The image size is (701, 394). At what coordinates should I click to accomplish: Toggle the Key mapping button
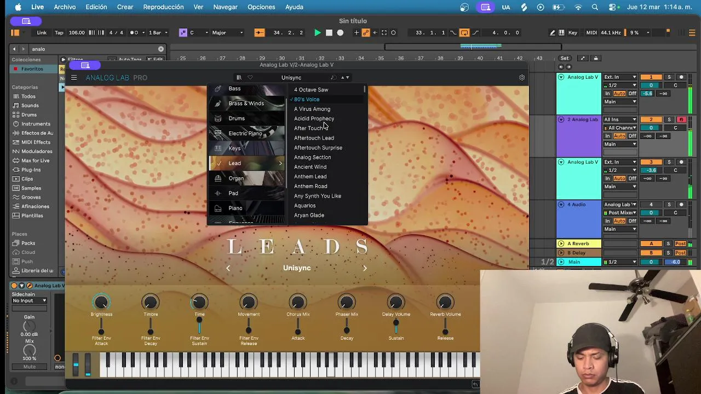coord(572,33)
